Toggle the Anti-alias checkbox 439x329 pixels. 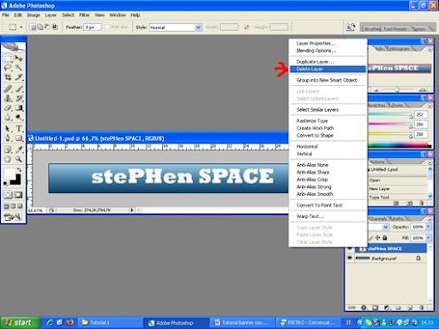107,27
